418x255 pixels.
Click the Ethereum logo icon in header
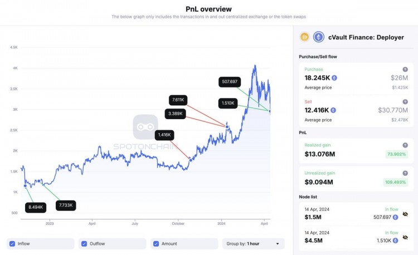319,37
